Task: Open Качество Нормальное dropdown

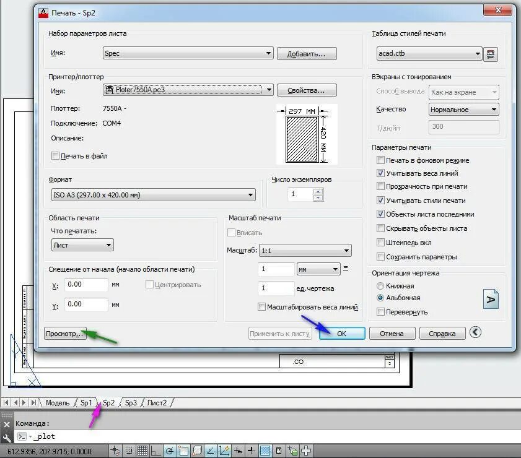Action: [464, 109]
